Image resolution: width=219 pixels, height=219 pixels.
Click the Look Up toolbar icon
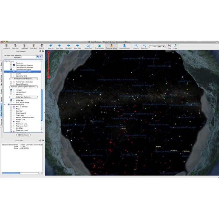point(42,45)
